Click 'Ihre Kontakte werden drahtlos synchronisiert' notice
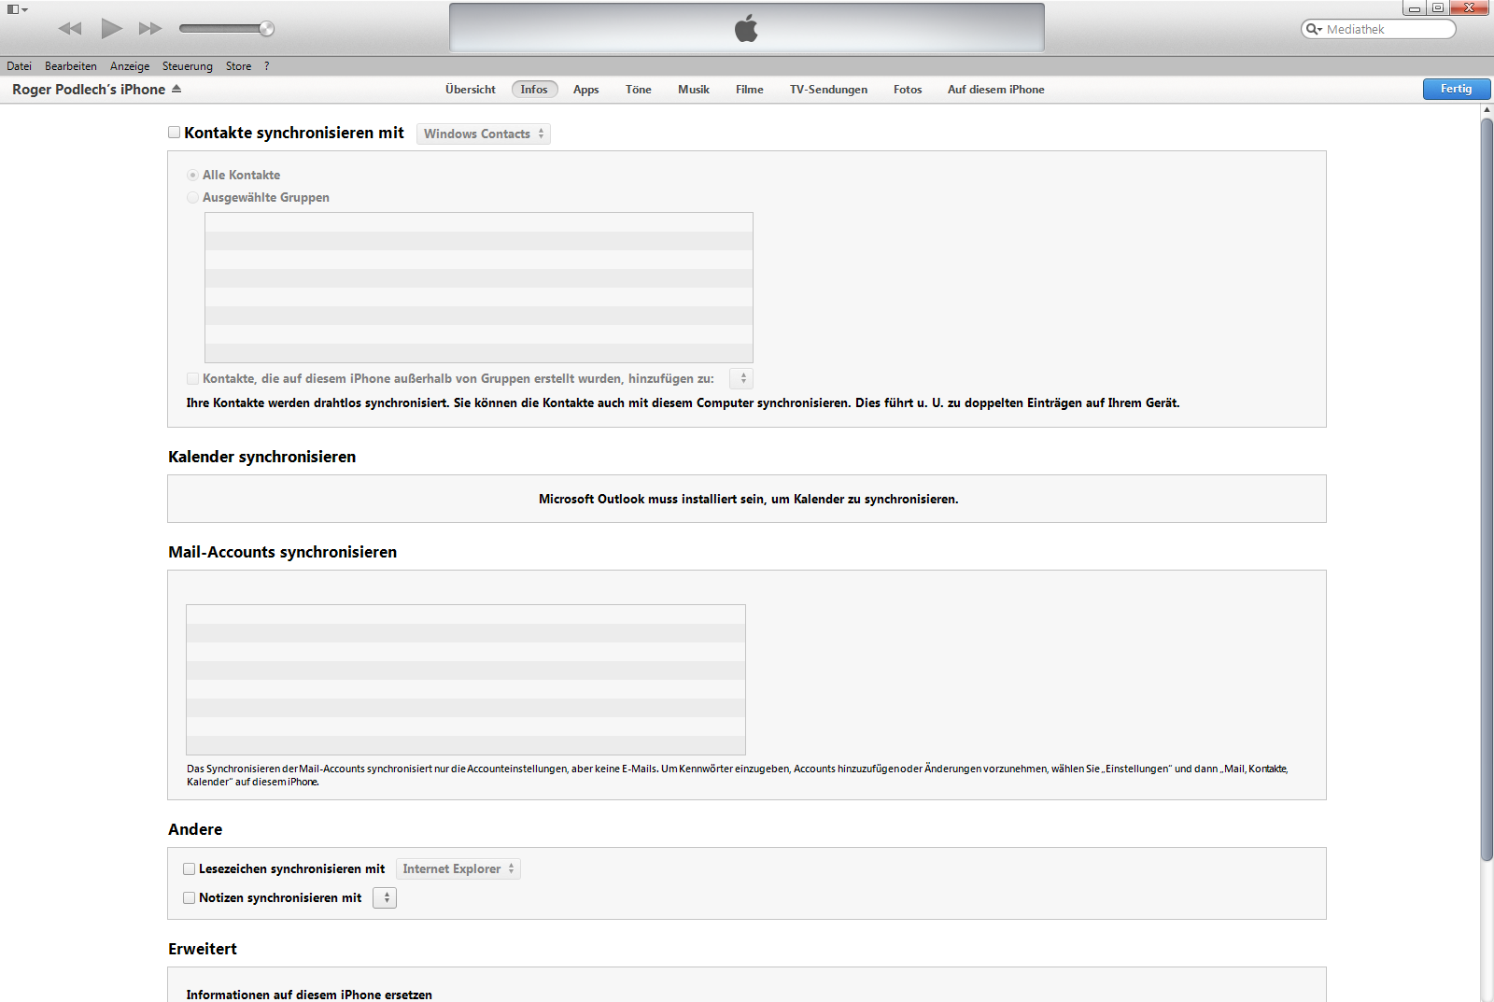 (x=683, y=402)
